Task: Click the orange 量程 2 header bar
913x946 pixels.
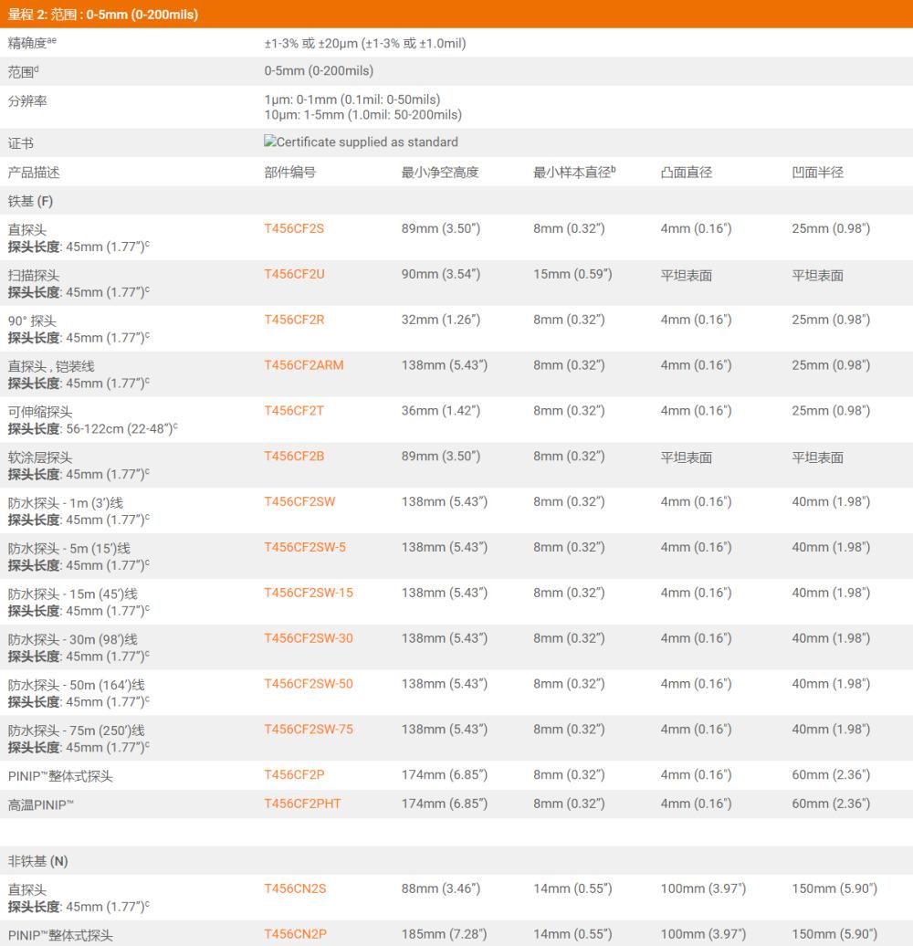Action: pyautogui.click(x=456, y=15)
